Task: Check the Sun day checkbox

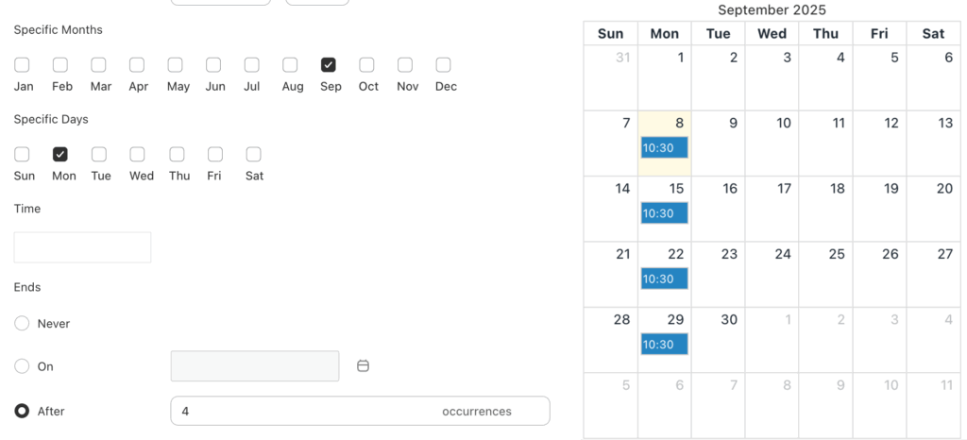Action: (x=22, y=154)
